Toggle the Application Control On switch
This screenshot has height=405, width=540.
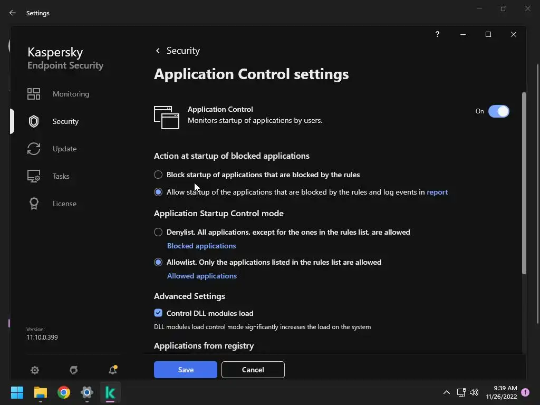[x=499, y=111]
